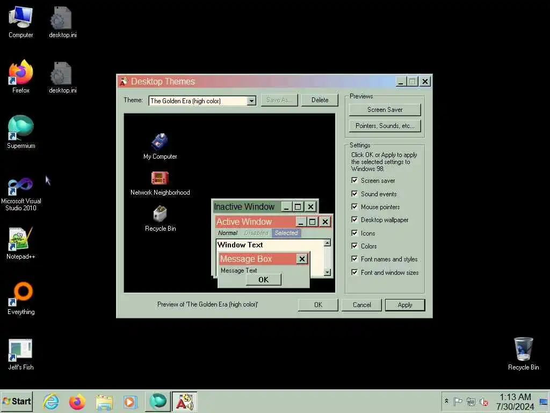This screenshot has width=550, height=413.
Task: Click the preview scrollbar up arrow
Action: coord(327,243)
